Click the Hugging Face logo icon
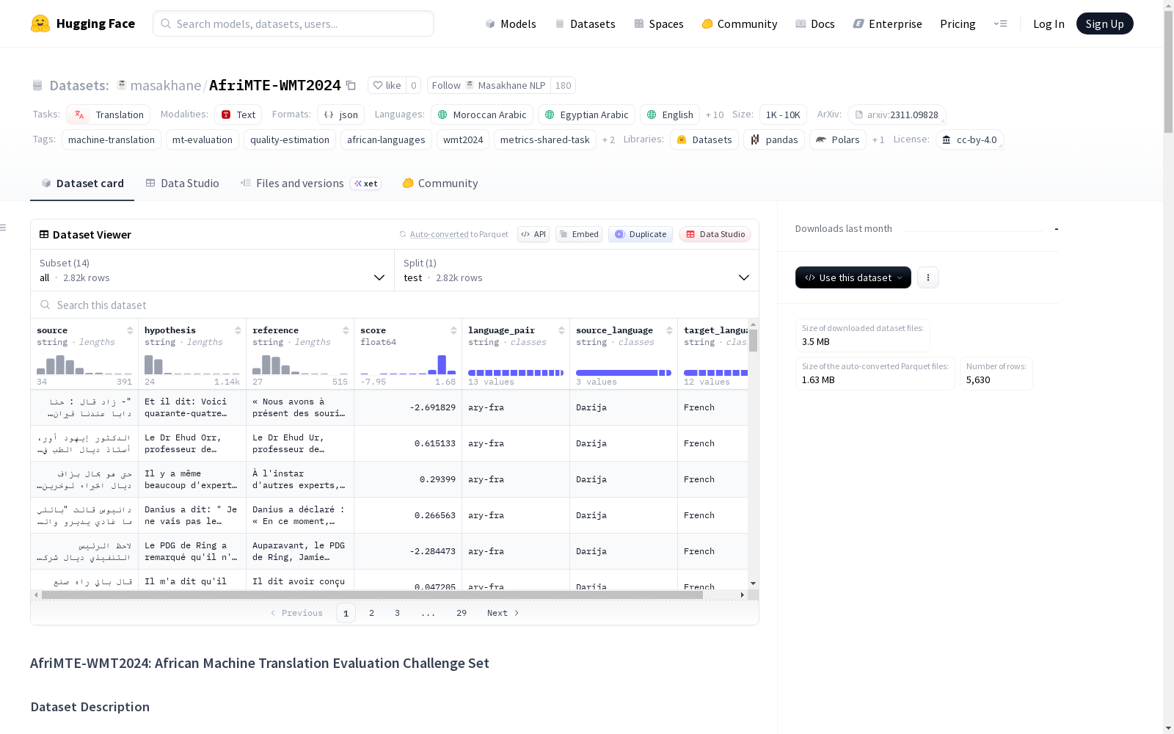Viewport: 1174px width, 734px height. (x=40, y=23)
